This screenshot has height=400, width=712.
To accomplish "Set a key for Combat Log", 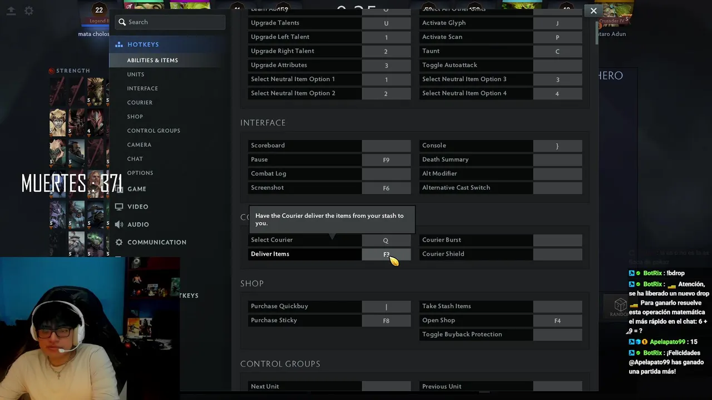I will (386, 174).
